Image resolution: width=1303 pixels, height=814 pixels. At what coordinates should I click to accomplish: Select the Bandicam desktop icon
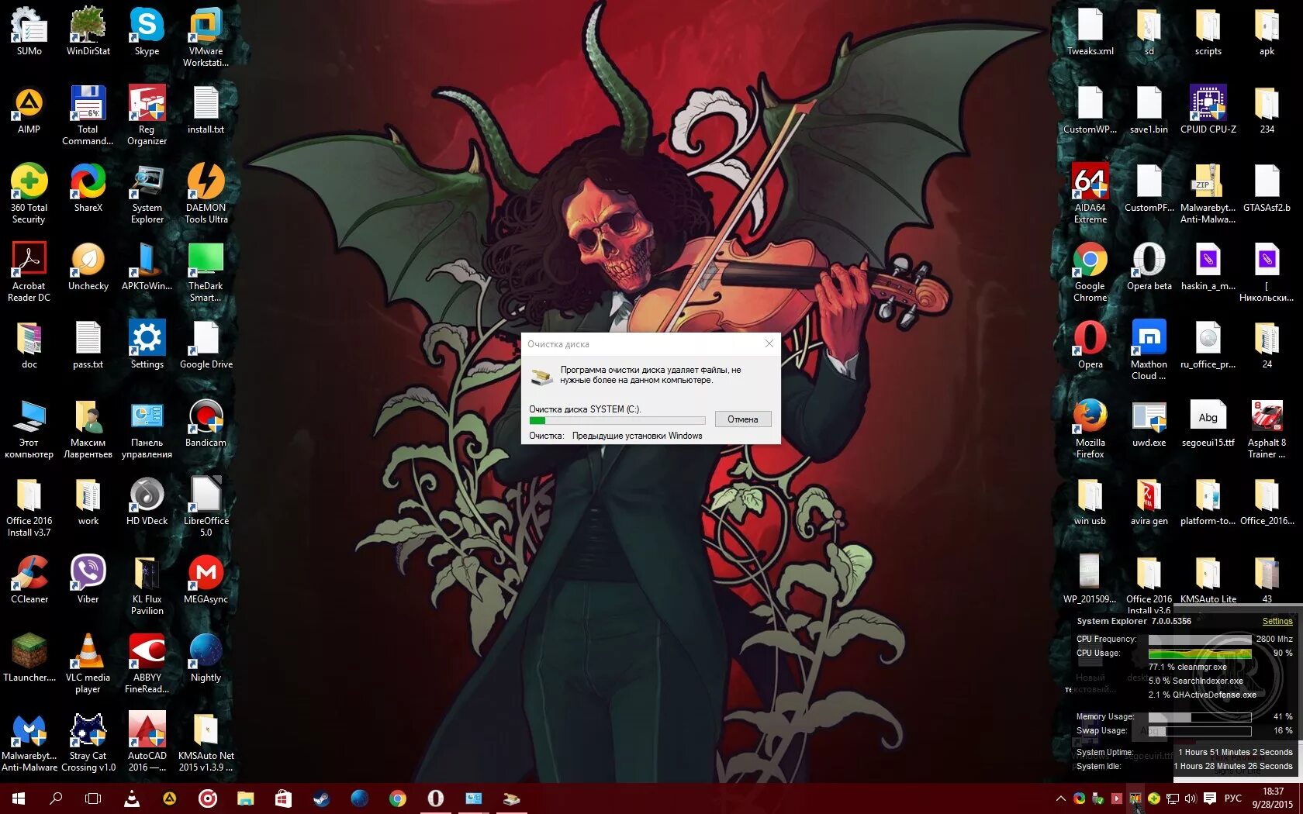[206, 423]
